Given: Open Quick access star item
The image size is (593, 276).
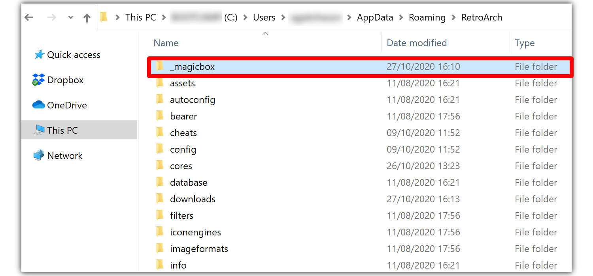Looking at the screenshot, I should [x=67, y=55].
